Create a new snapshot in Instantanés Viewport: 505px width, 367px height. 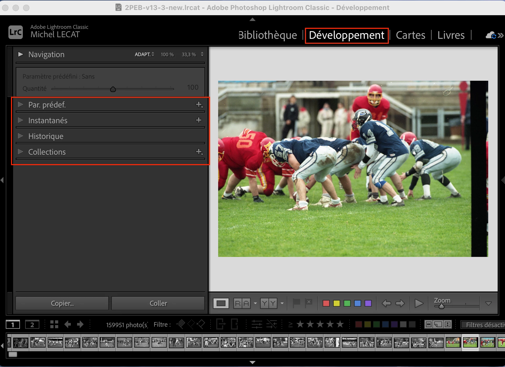pyautogui.click(x=199, y=120)
